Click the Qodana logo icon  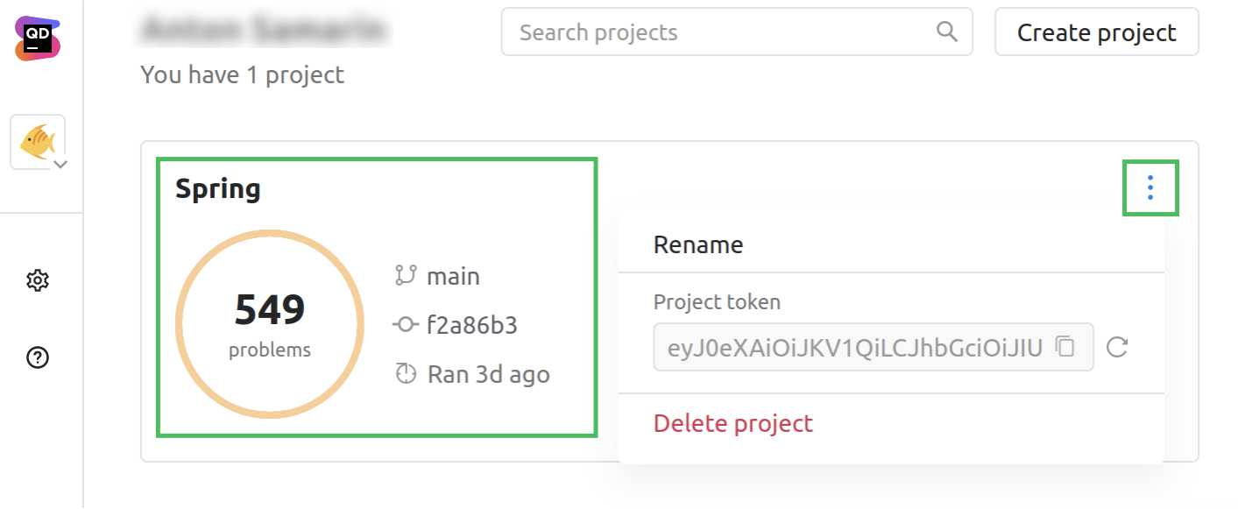(37, 39)
